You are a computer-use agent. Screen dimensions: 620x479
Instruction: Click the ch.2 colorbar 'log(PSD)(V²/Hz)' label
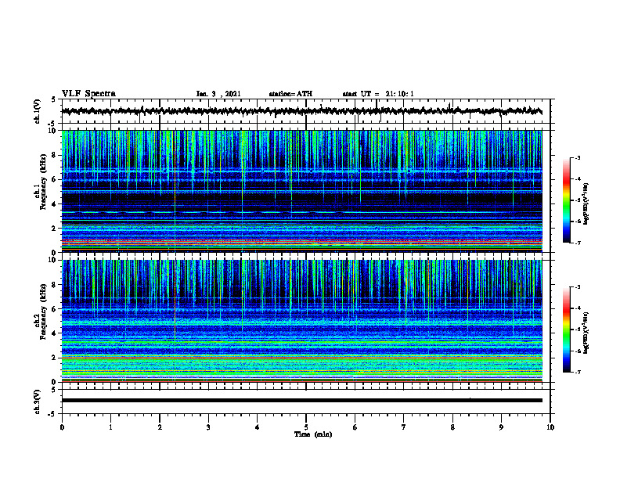click(x=586, y=333)
